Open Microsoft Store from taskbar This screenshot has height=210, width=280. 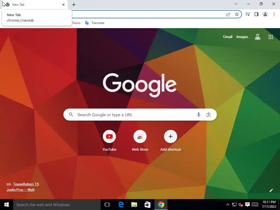(x=147, y=205)
